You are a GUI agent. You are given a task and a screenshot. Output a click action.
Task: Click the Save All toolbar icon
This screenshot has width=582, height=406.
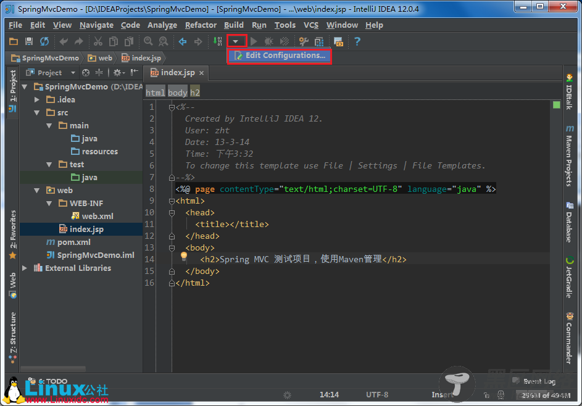point(29,41)
